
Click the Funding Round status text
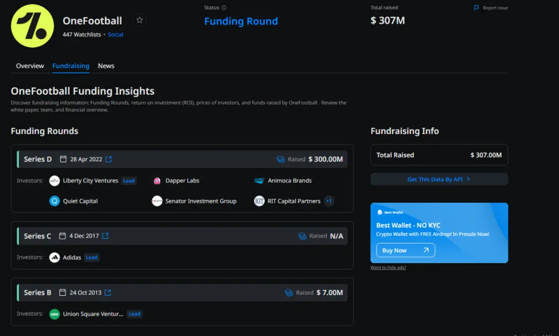tap(241, 21)
